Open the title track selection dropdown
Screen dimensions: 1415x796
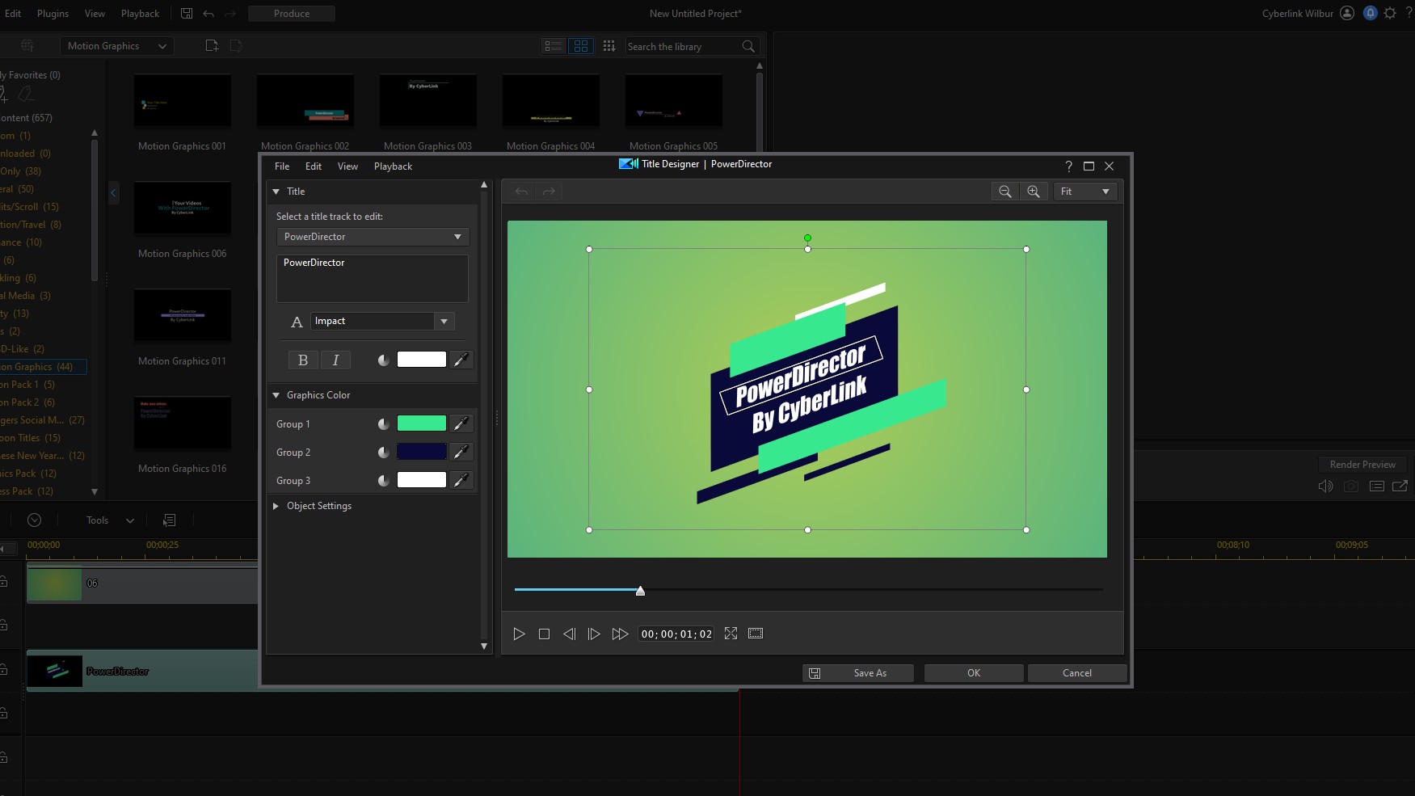(373, 237)
